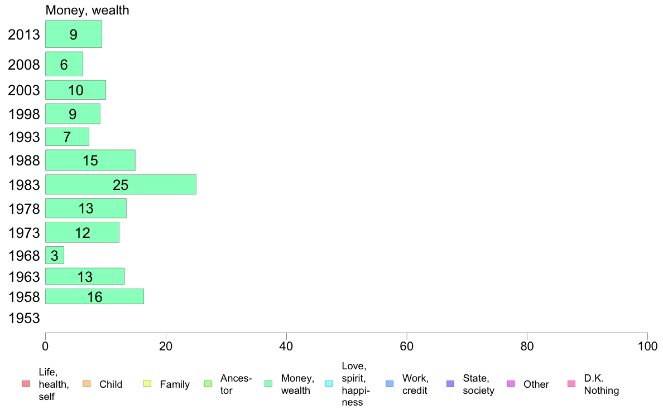Click the Ancestor legend color swatch

click(x=208, y=384)
